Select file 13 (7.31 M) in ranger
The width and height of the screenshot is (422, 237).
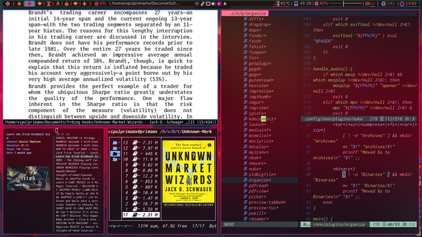140,143
